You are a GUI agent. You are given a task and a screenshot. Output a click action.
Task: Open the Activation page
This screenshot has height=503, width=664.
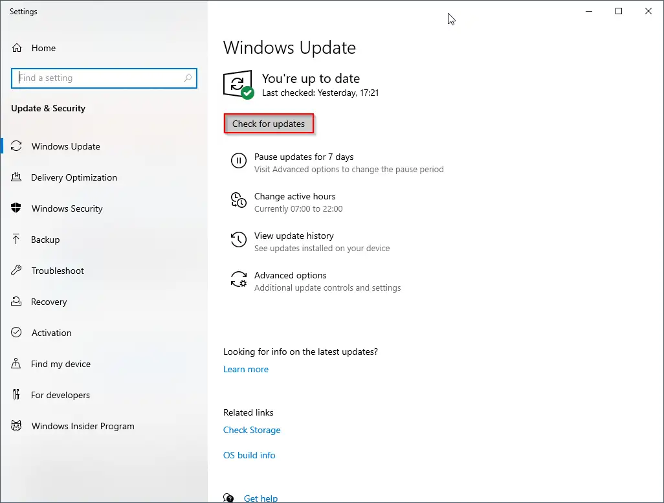click(x=51, y=333)
